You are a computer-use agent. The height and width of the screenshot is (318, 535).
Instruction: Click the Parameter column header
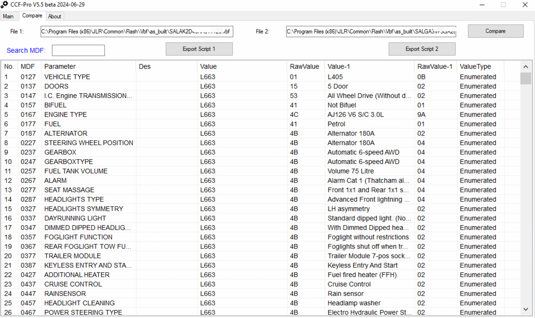tap(88, 66)
